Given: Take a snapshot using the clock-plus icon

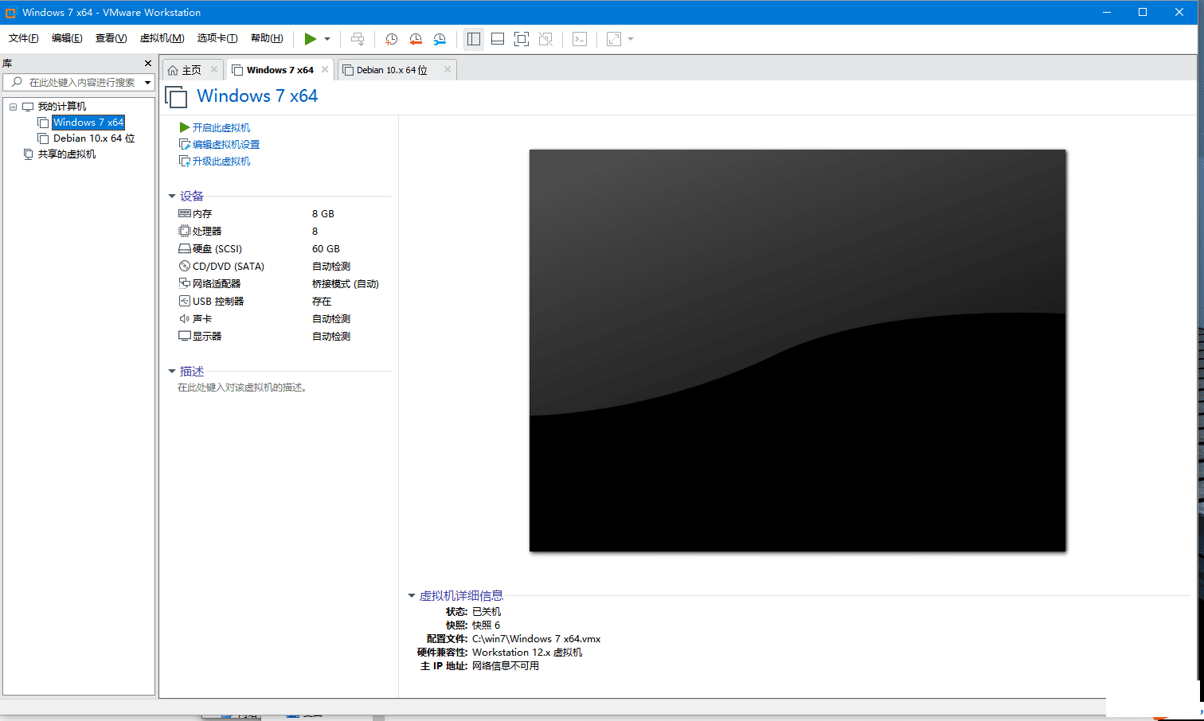Looking at the screenshot, I should 392,39.
